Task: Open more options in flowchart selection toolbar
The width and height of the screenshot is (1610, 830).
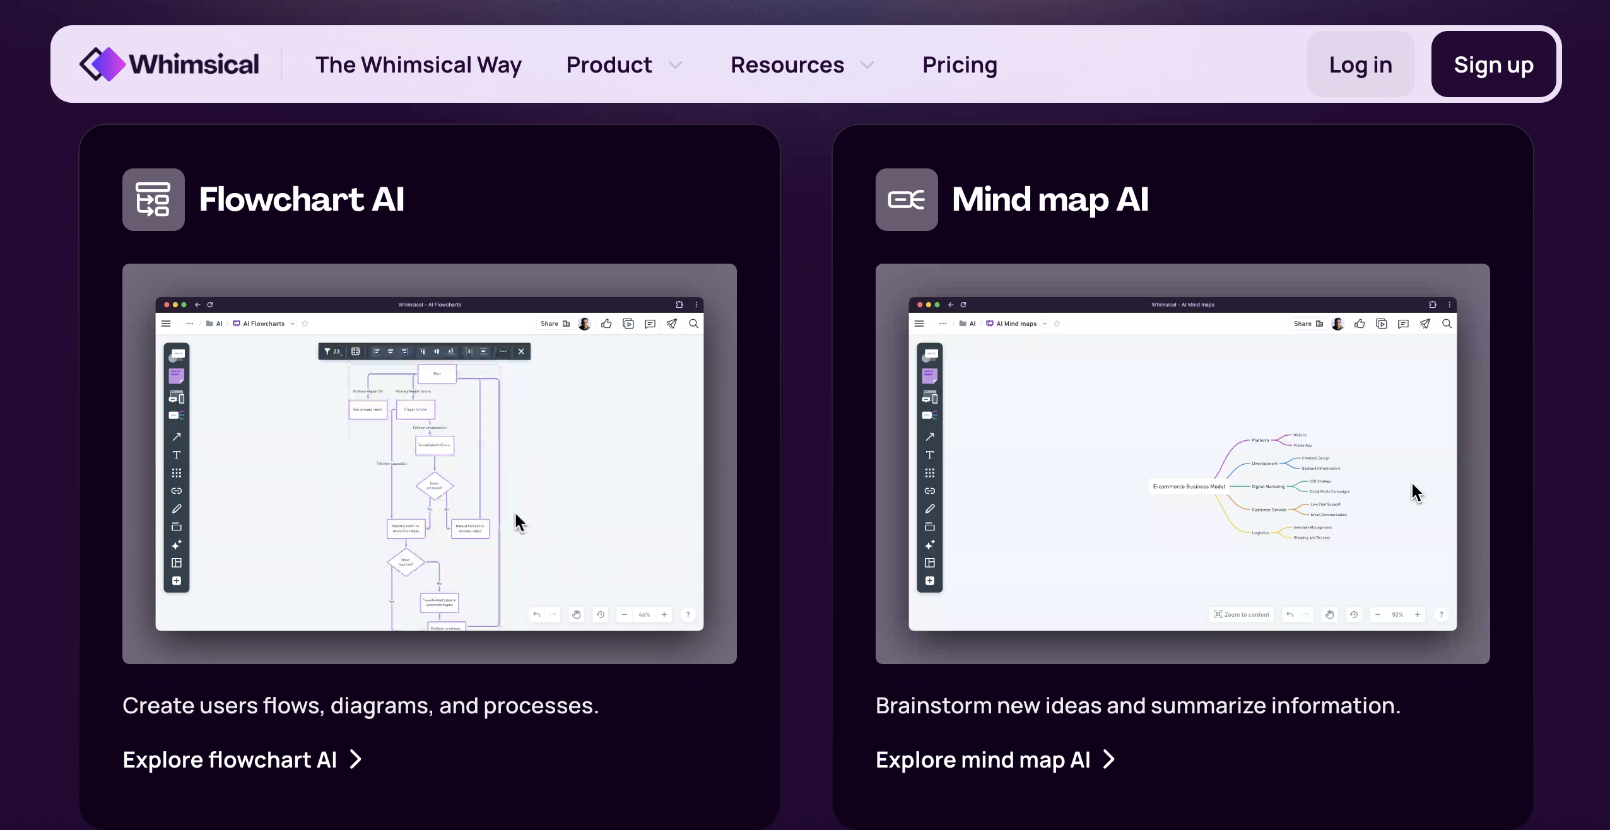Action: [x=503, y=351]
